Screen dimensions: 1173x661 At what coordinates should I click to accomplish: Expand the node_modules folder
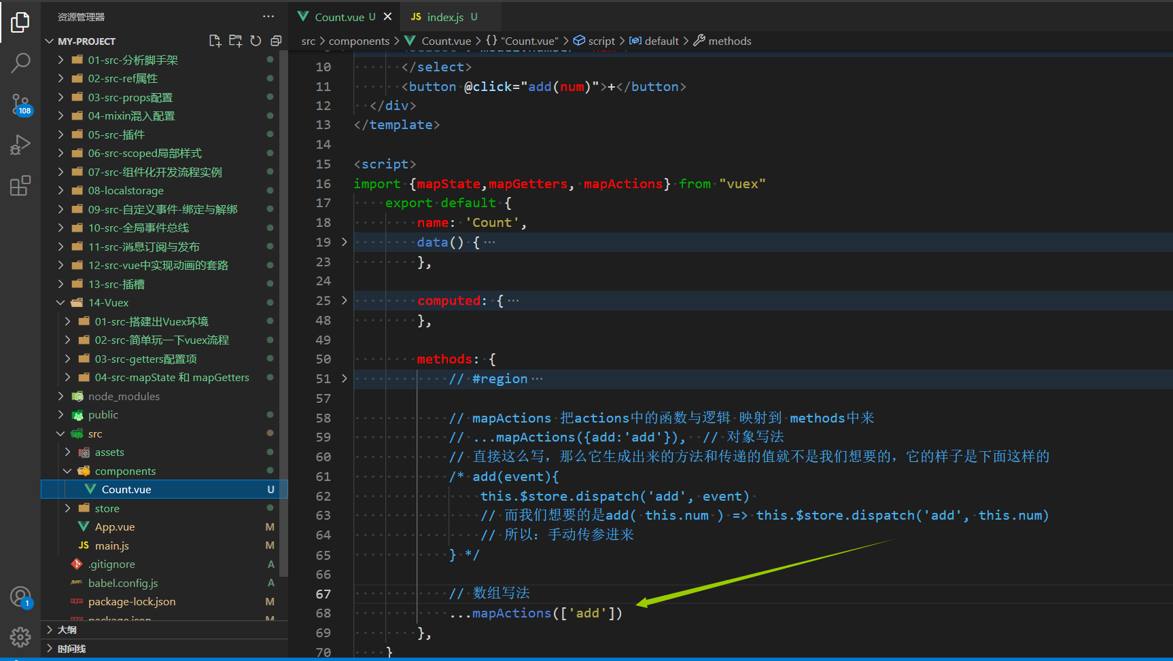61,396
